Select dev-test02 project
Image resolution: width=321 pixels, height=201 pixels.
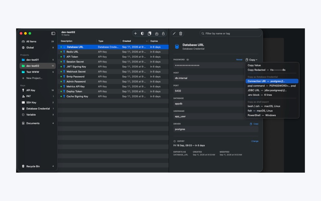[38, 66]
